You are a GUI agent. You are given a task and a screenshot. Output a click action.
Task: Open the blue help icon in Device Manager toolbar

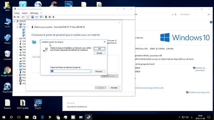[33, 17]
